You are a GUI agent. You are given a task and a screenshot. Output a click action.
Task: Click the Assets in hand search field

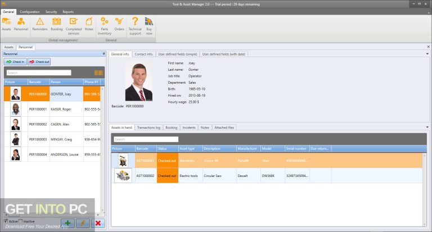(x=145, y=139)
